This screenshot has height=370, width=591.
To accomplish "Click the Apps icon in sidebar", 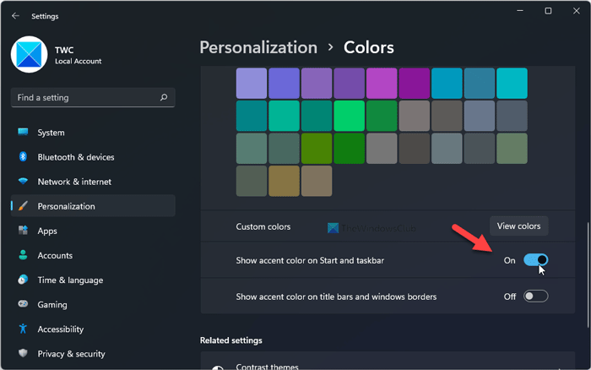I will (x=23, y=231).
